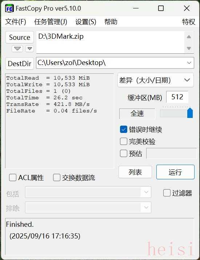Click the blue speed slider handle

tap(190, 113)
